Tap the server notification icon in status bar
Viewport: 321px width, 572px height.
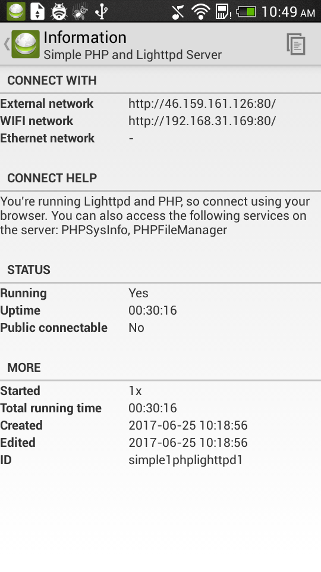pyautogui.click(x=16, y=11)
